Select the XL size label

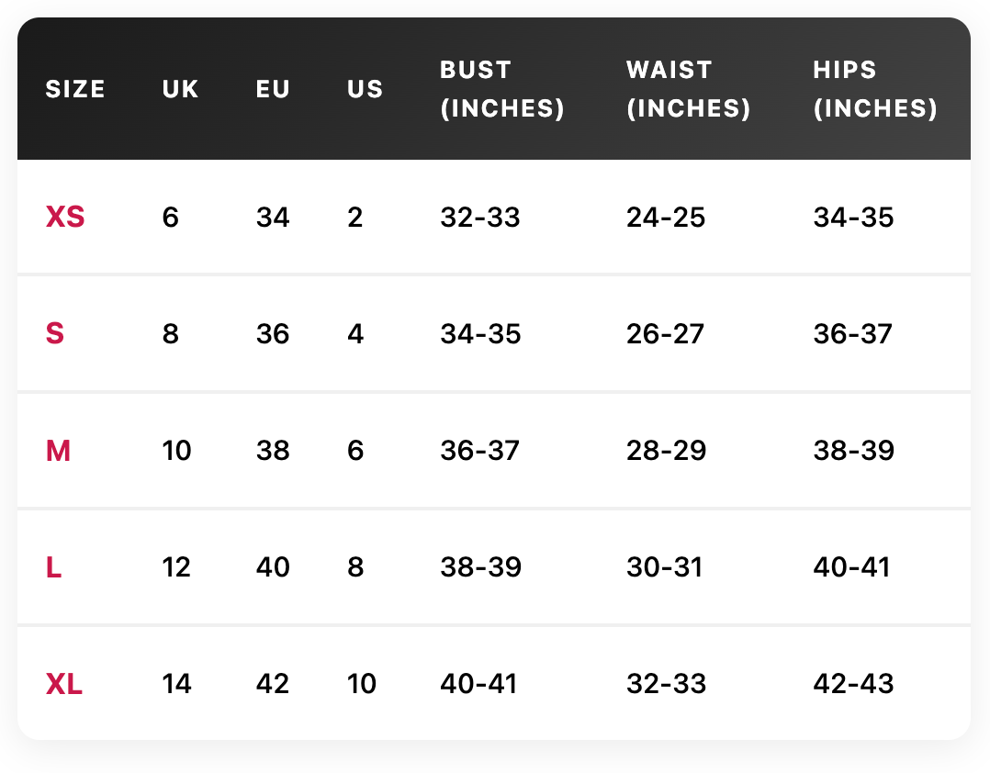(x=64, y=684)
